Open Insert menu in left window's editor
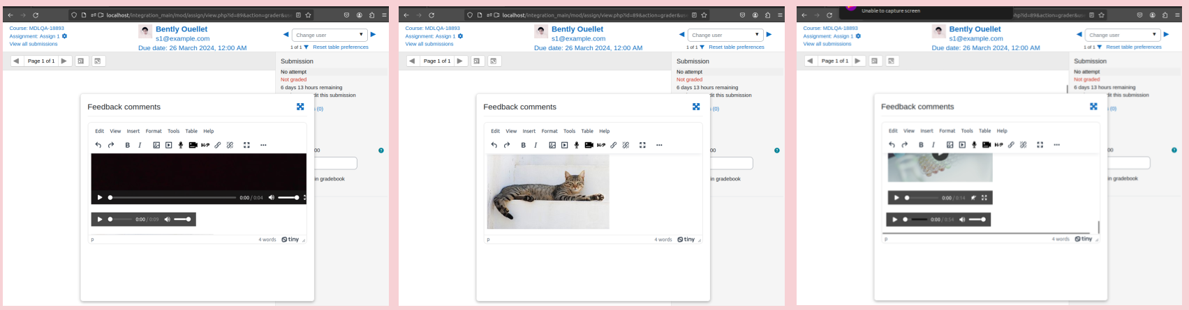Viewport: 1189px width, 310px height. (x=133, y=131)
